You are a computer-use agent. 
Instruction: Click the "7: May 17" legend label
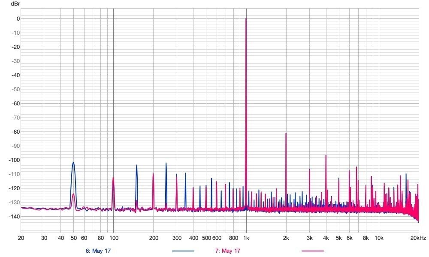point(227,251)
